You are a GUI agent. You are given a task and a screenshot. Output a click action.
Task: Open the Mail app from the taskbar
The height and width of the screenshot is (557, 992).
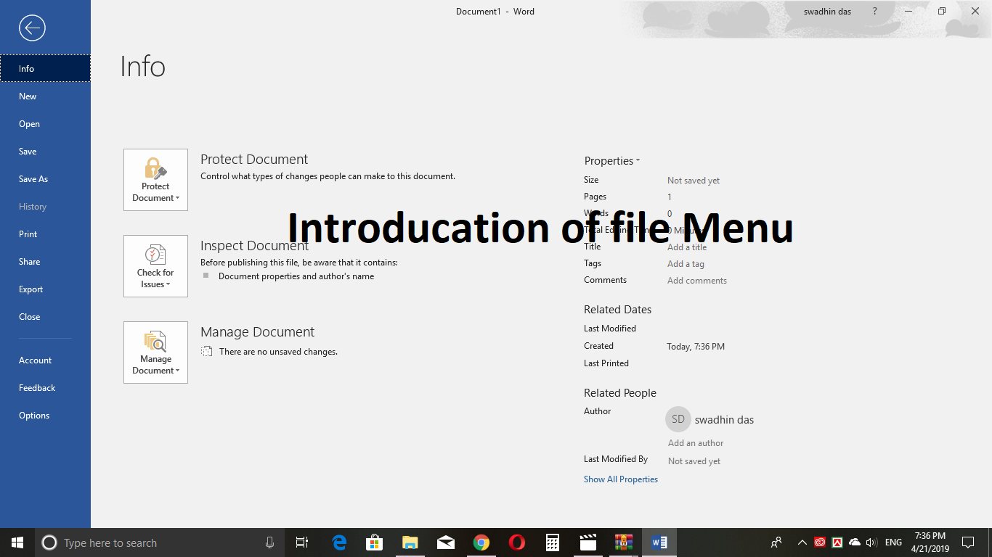click(445, 542)
